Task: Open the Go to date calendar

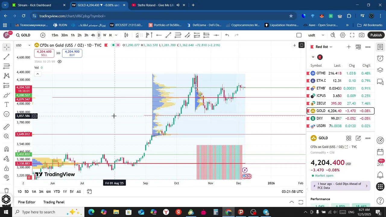Action: tap(89, 192)
